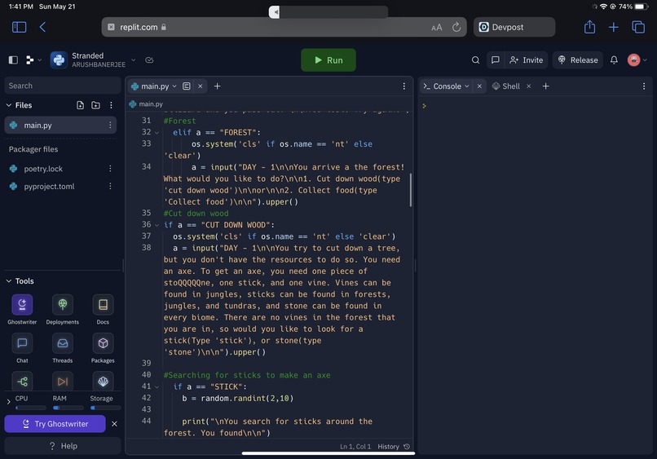Open the AA reader text options
657x459 pixels.
[x=437, y=27]
